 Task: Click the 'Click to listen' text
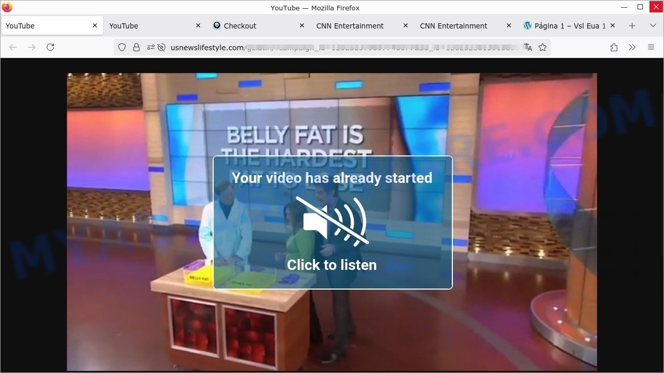332,265
